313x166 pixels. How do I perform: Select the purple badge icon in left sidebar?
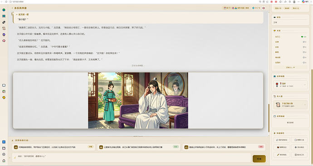coord(4,34)
